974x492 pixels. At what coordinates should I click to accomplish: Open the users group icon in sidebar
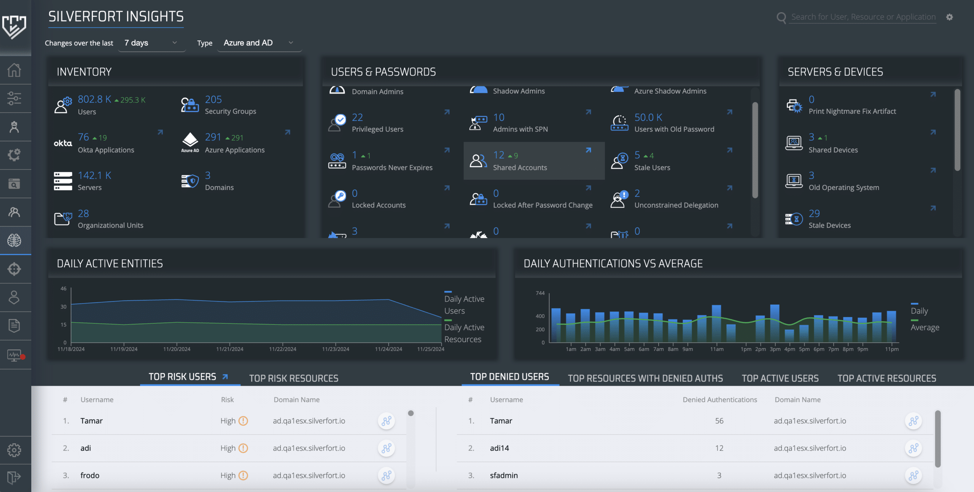tap(14, 212)
